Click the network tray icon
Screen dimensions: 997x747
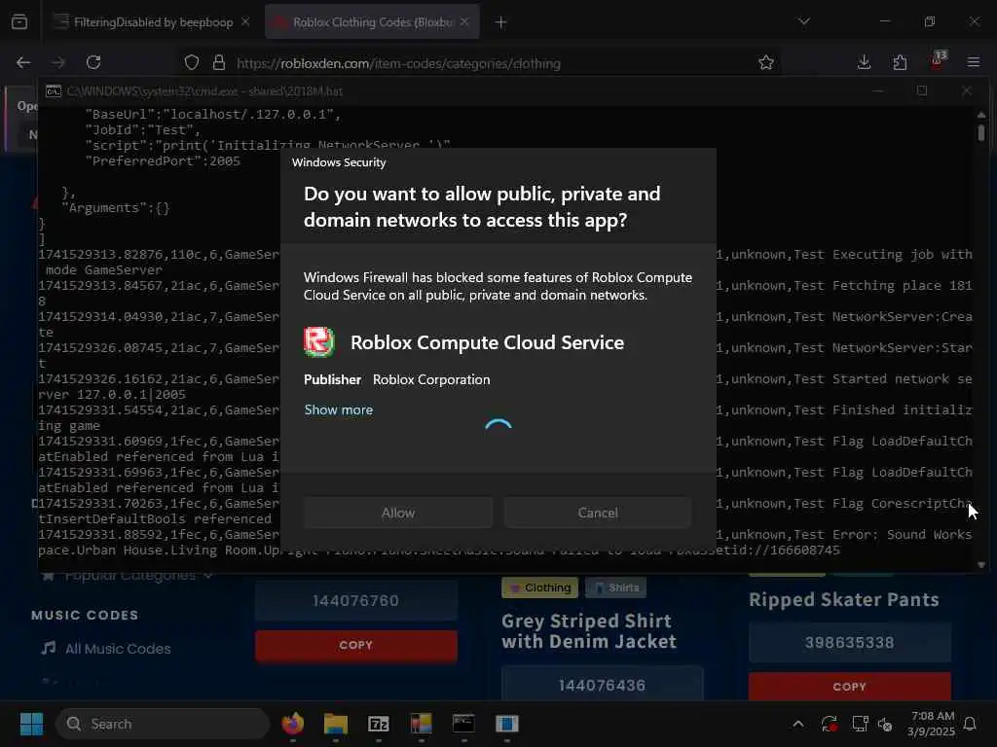point(860,724)
